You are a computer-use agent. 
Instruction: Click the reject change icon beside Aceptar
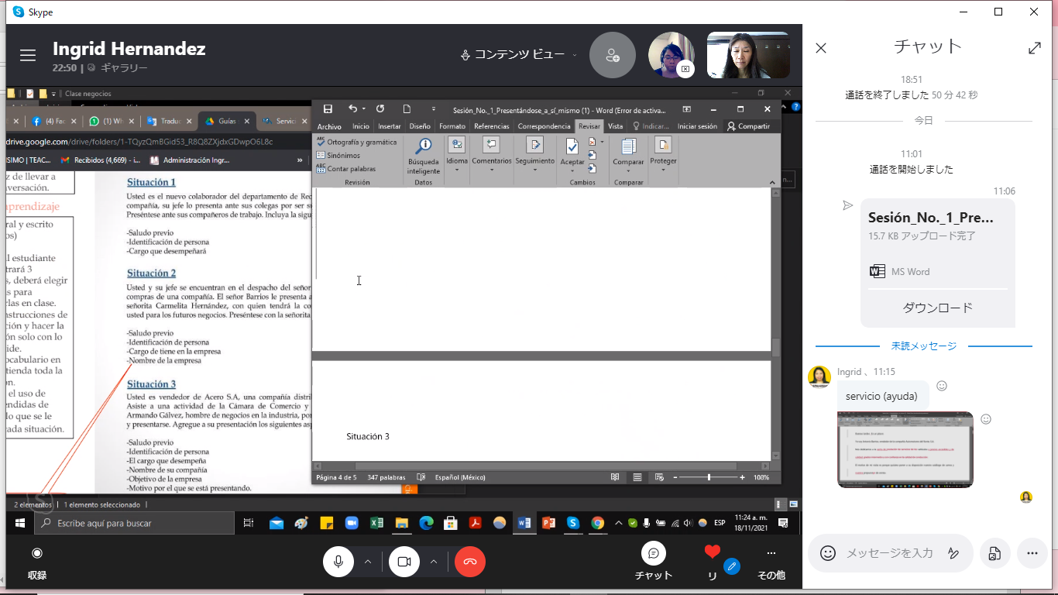coord(592,143)
